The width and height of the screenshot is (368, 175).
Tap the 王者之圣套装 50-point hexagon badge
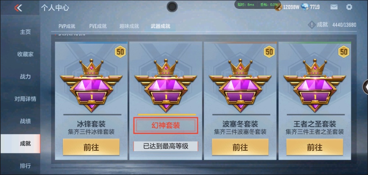(x=344, y=52)
